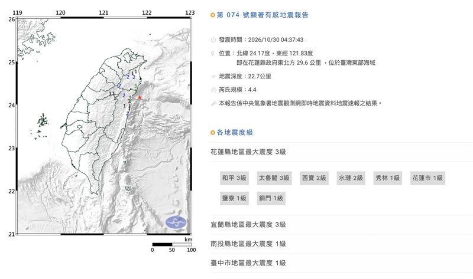Click the clock icon beside 發震時間
This screenshot has width=473, height=279.
coord(213,40)
